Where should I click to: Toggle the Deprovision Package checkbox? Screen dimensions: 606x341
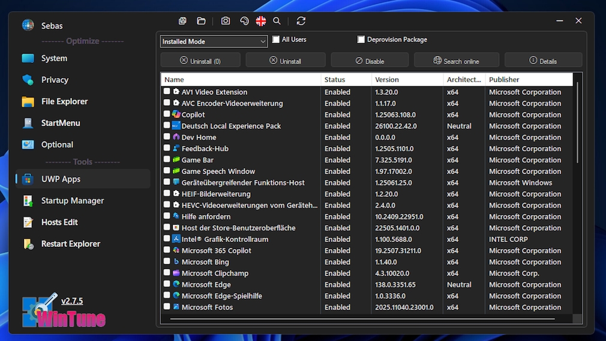(x=361, y=40)
